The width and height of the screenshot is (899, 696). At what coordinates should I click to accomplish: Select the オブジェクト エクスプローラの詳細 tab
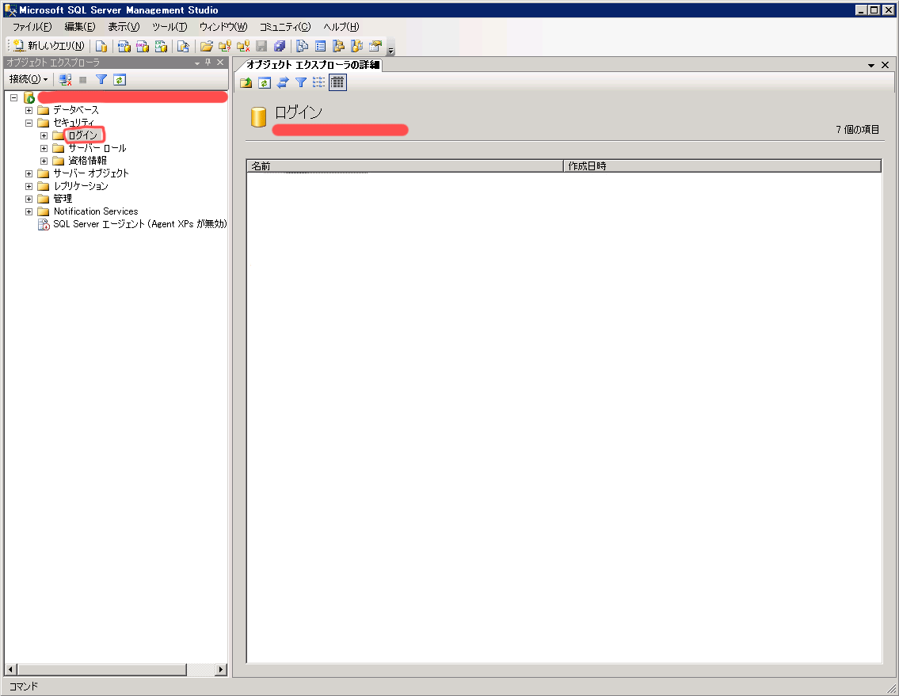click(x=313, y=65)
